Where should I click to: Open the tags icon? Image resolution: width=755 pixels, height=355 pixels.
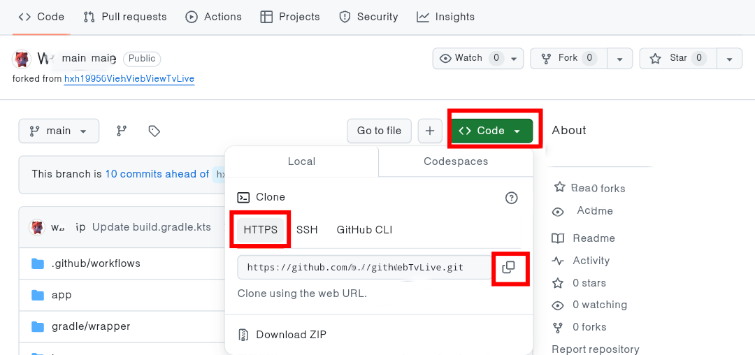coord(154,131)
